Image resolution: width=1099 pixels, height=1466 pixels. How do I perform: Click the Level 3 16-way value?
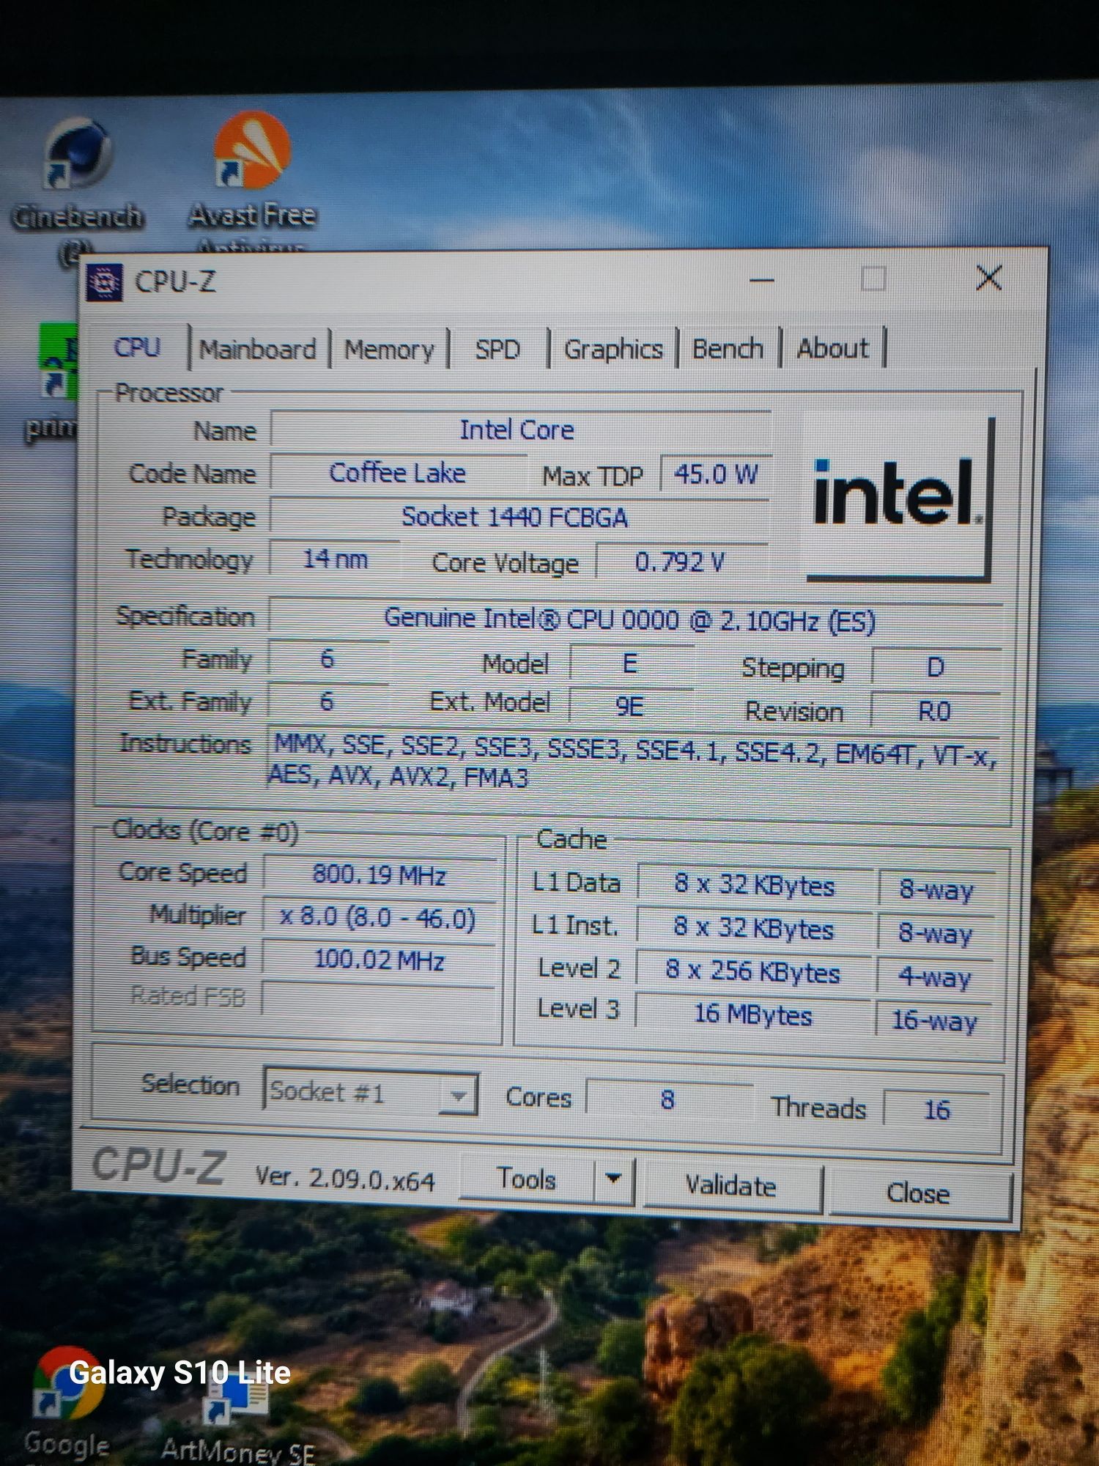934,1020
